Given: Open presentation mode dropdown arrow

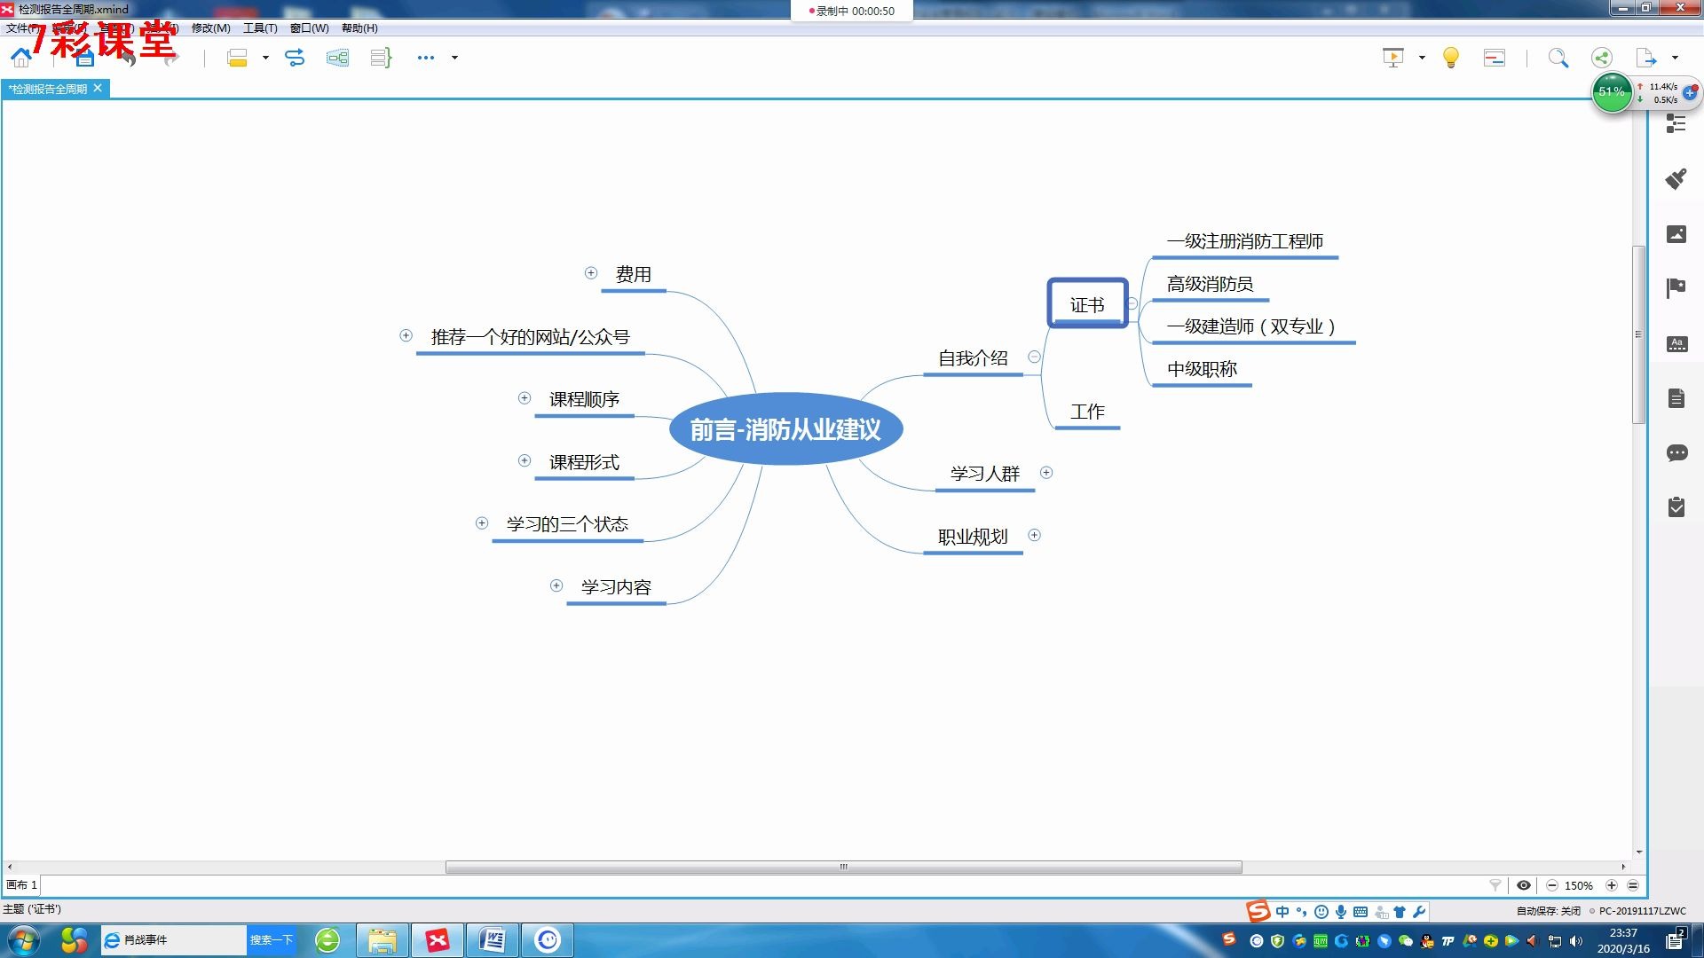Looking at the screenshot, I should tap(1422, 58).
